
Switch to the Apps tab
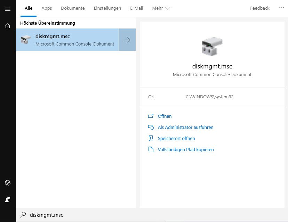47,8
